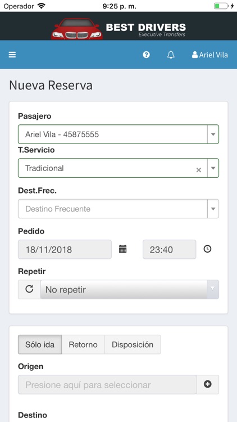The image size is (237, 422).
Task: Open the Destino Frecuente dropdown
Action: click(x=118, y=209)
